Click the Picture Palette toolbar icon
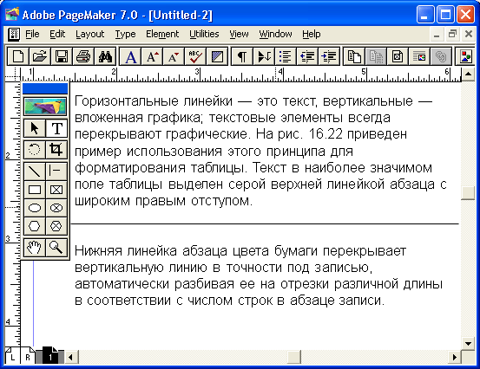 point(419,56)
